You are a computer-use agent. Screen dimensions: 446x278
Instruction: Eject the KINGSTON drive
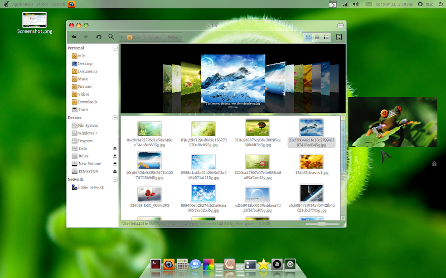tap(115, 171)
